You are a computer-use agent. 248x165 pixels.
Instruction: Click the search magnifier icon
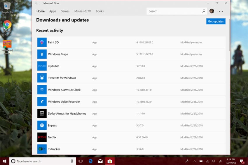click(204, 11)
